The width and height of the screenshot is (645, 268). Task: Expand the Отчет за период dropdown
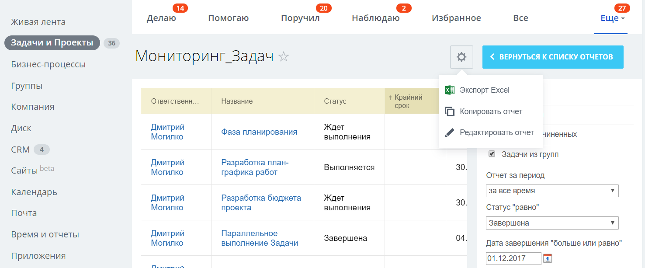pos(552,191)
